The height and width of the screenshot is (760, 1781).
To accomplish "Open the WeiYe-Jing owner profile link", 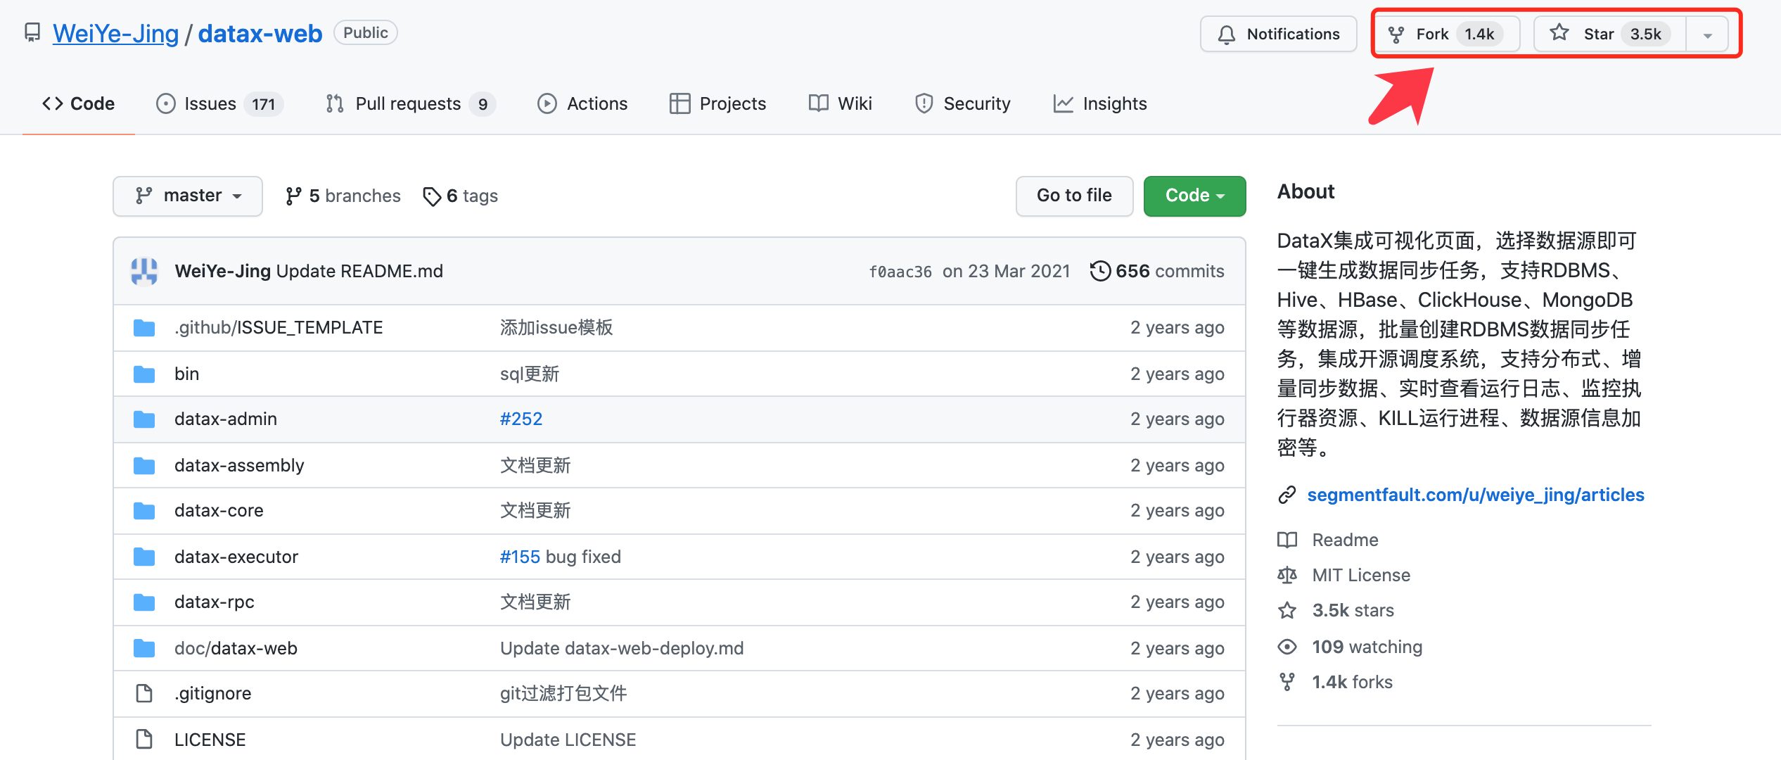I will pos(115,33).
